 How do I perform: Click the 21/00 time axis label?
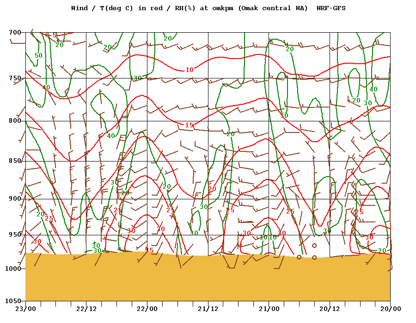click(x=269, y=309)
